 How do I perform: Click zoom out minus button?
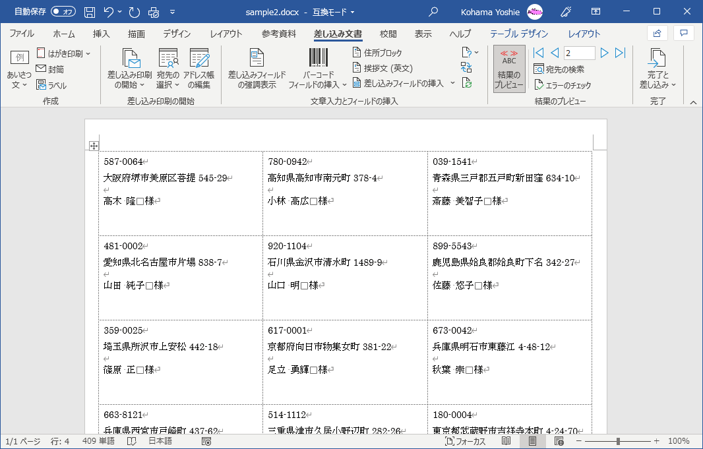(x=579, y=441)
